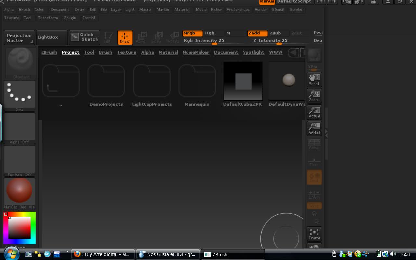This screenshot has width=416, height=260.
Task: Click the DefaultZScript button
Action: click(294, 2)
